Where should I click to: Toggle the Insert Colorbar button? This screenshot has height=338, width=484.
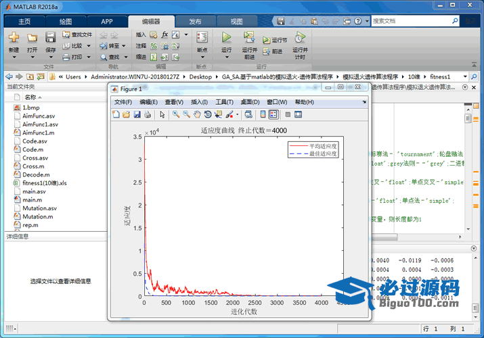pos(263,115)
